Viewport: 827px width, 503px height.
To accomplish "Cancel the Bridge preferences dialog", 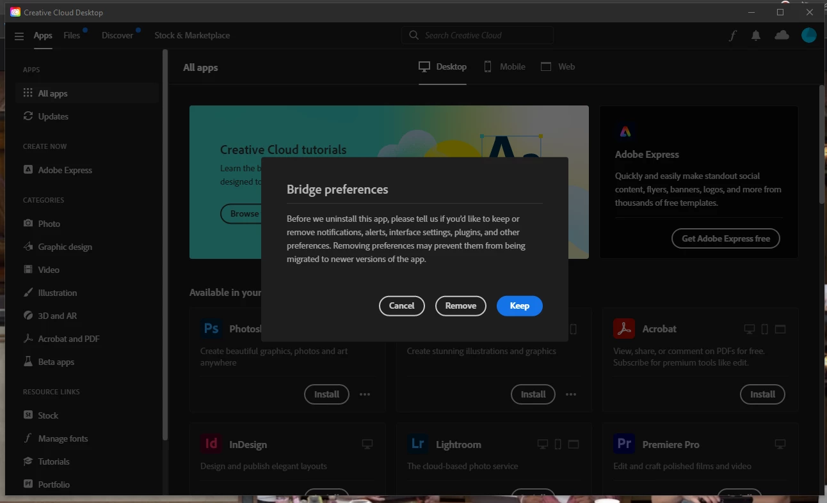I will pos(401,306).
